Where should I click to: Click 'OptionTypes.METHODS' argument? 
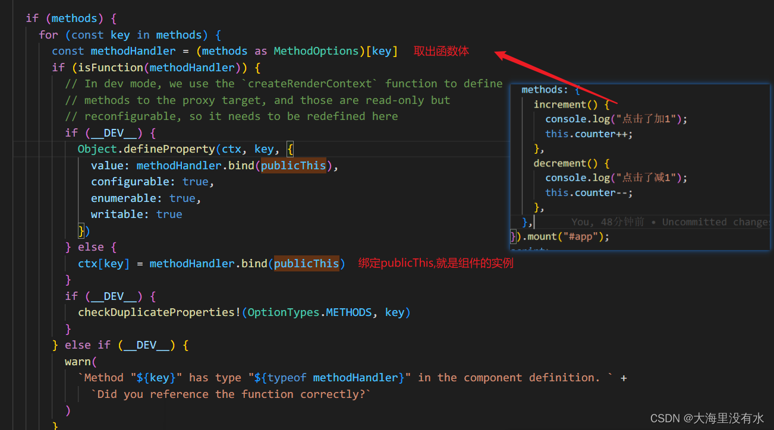pyautogui.click(x=309, y=312)
